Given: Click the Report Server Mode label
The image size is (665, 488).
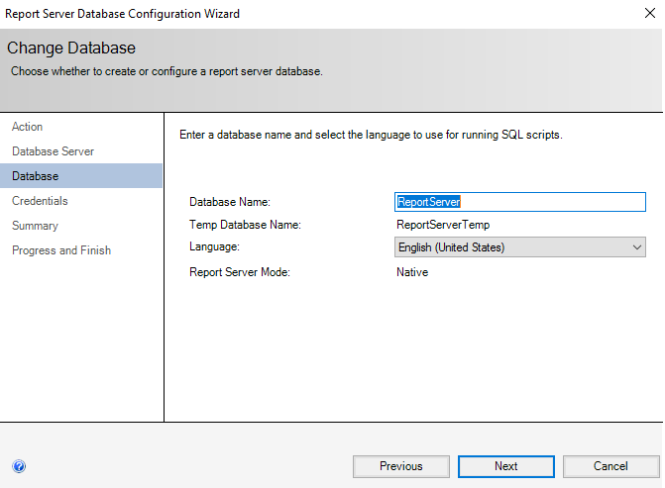Looking at the screenshot, I should coord(239,272).
